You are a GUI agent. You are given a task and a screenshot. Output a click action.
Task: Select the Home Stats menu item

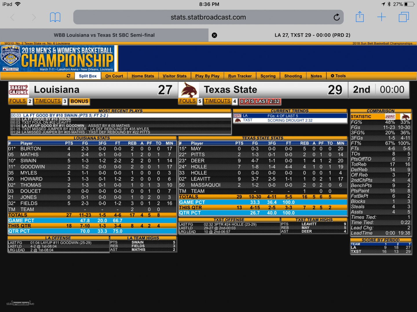[143, 76]
